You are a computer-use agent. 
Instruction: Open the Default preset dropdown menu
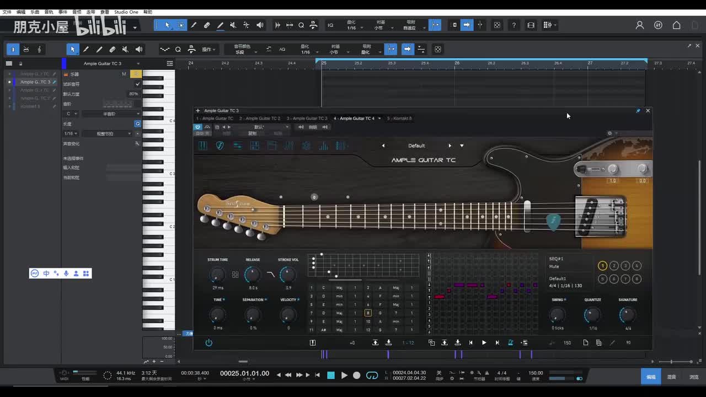pos(462,146)
